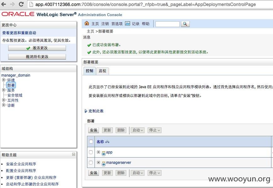
Task: Open the top 启动 dropdown
Action: tap(138, 130)
